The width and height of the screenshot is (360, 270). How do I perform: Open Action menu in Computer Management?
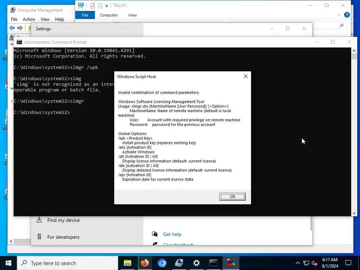coord(29,19)
